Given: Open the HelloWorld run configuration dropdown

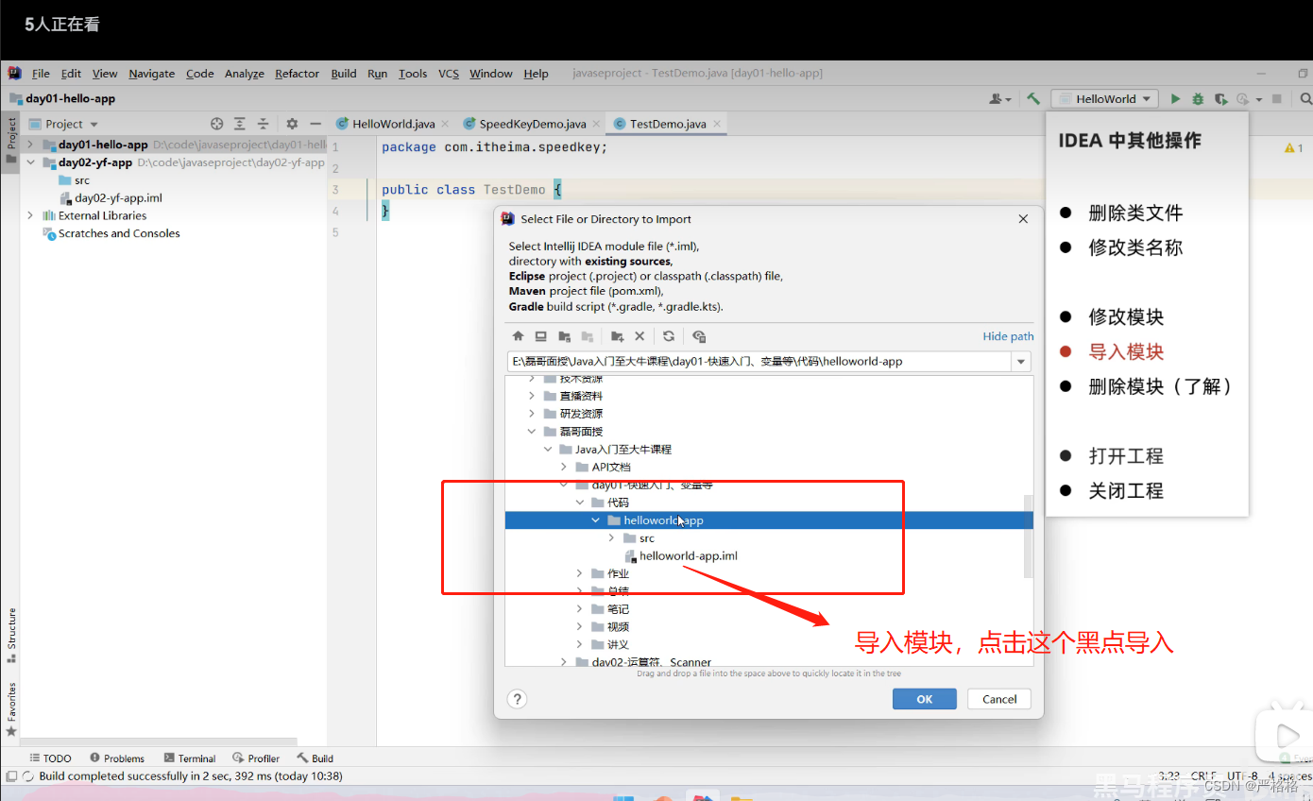Looking at the screenshot, I should [x=1105, y=98].
